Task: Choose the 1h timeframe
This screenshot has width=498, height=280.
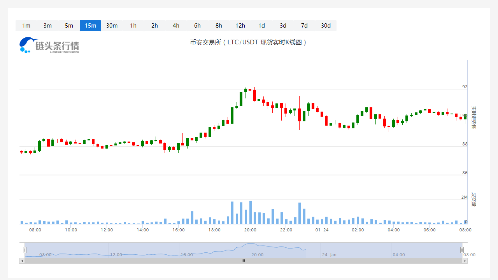Action: pos(133,26)
